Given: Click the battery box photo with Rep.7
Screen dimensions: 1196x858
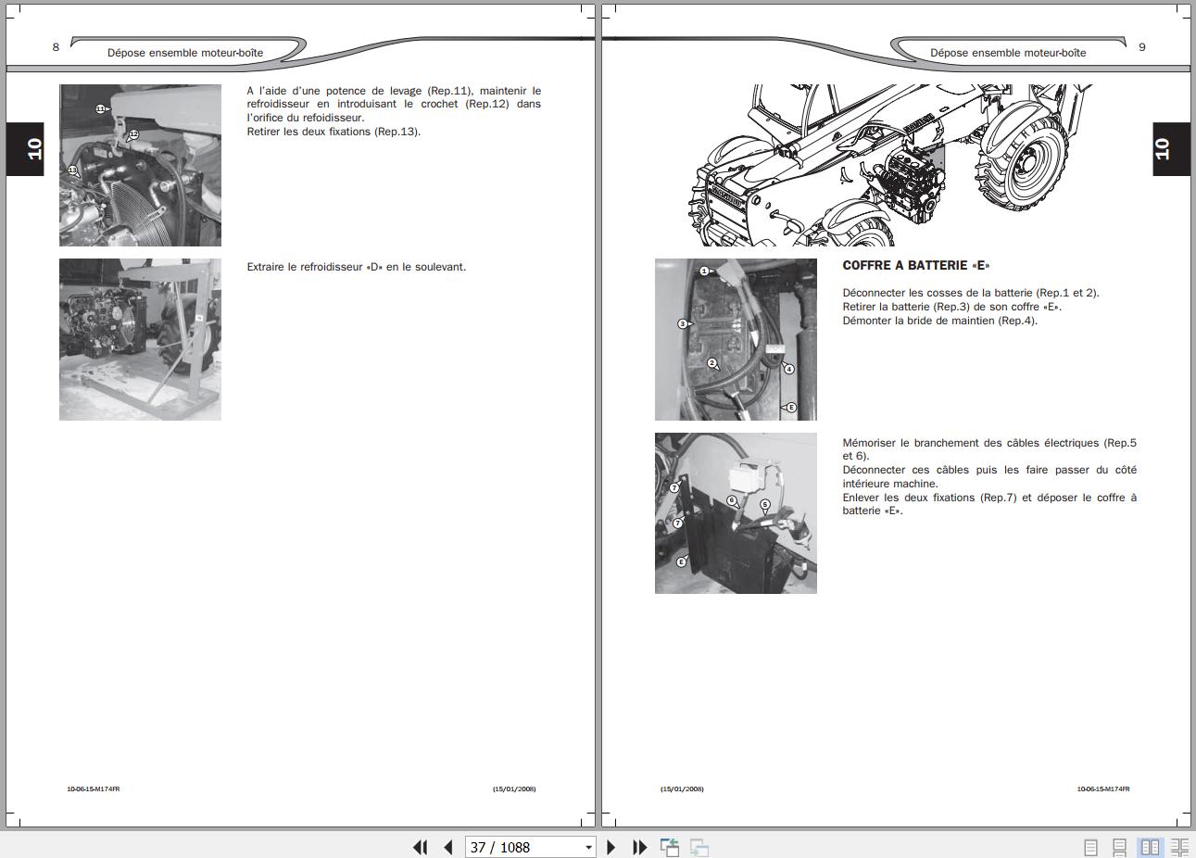Looking at the screenshot, I should pos(736,513).
